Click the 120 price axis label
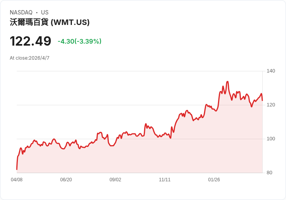286x200 pixels. pyautogui.click(x=271, y=105)
